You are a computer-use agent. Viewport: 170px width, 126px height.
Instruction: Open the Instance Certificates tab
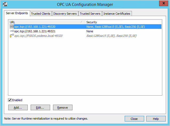[x=117, y=14]
